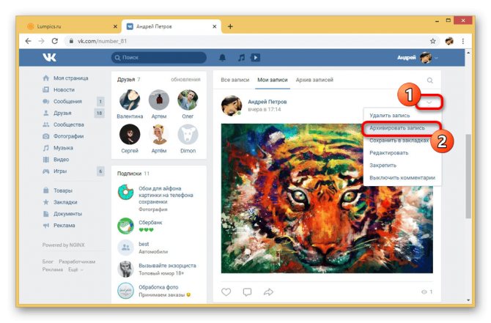Open Обработка фото subscription
The image size is (491, 323).
(x=158, y=287)
